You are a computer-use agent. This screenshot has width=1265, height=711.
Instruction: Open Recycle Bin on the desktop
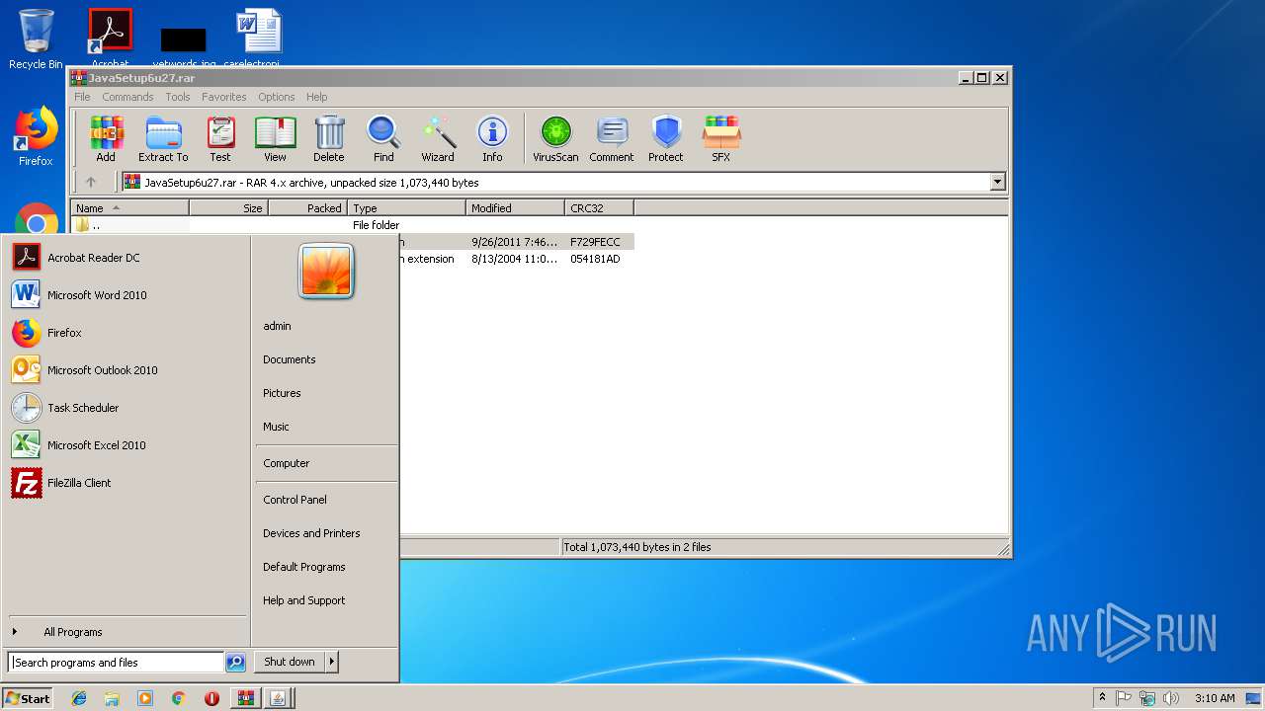tap(36, 39)
